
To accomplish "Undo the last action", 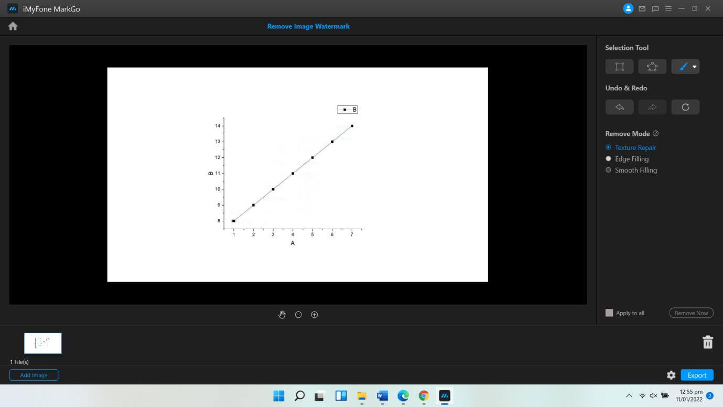I will coord(620,107).
